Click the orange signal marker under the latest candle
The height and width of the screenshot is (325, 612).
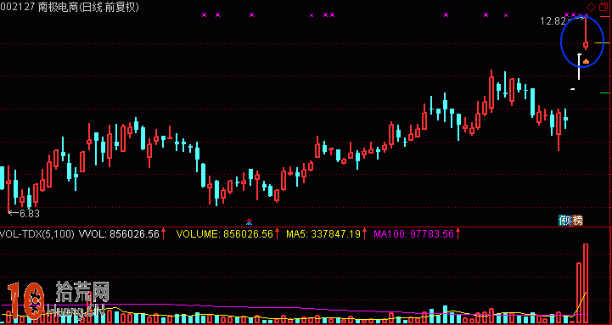586,61
